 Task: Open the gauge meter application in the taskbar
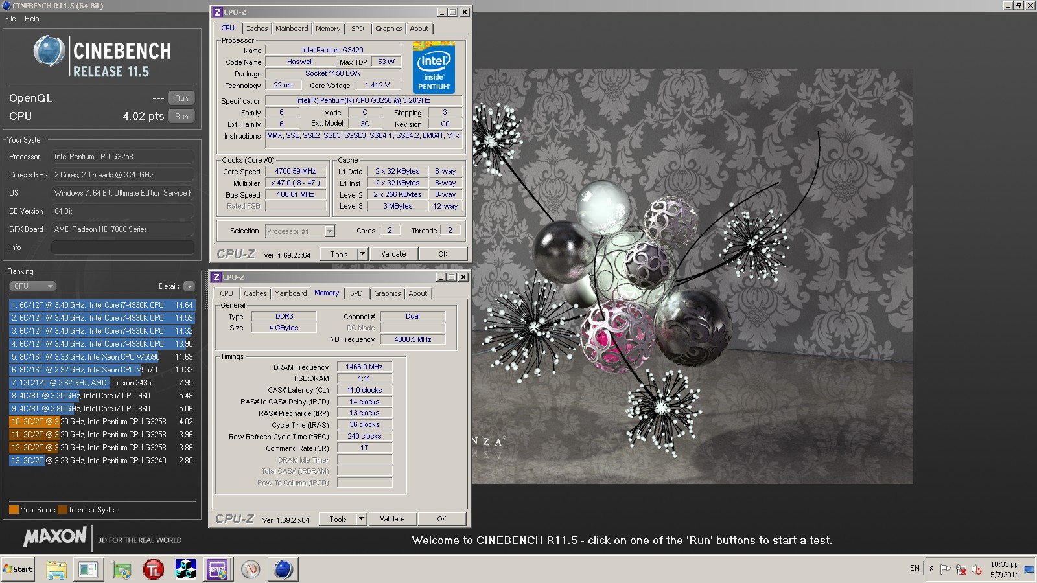click(x=251, y=569)
